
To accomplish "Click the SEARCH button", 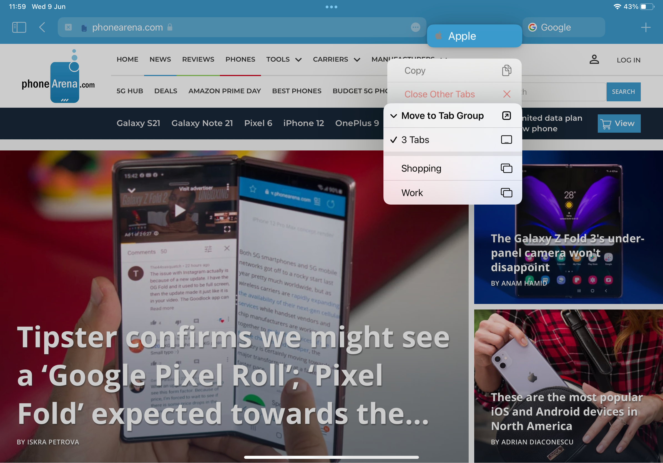I will point(624,91).
